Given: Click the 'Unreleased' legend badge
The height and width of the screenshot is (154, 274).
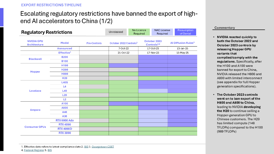Looking at the screenshot, I should (x=116, y=32).
